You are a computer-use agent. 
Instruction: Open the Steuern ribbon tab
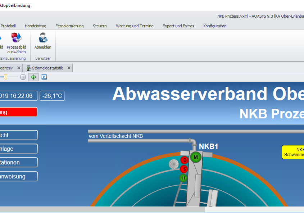[x=100, y=26]
